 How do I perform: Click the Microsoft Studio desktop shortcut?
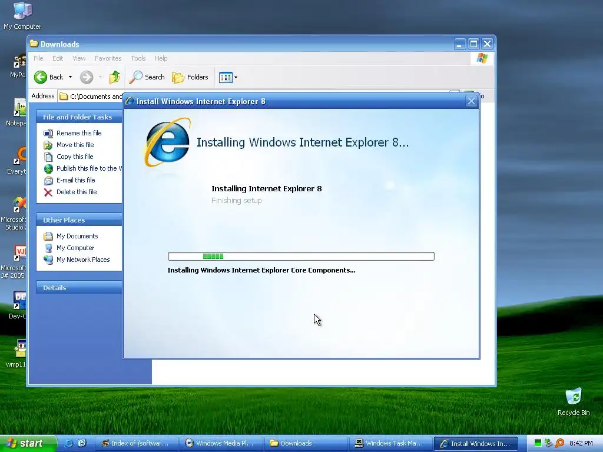pos(14,213)
